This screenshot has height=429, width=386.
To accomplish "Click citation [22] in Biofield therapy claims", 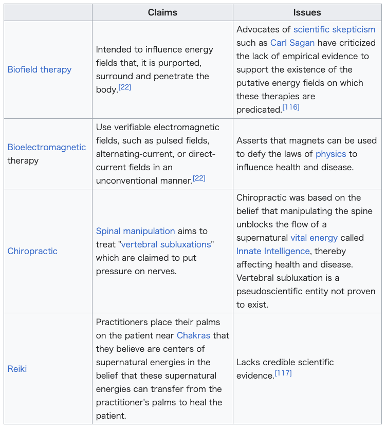I will [125, 87].
